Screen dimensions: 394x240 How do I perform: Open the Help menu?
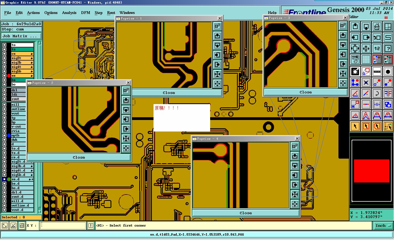(x=272, y=13)
